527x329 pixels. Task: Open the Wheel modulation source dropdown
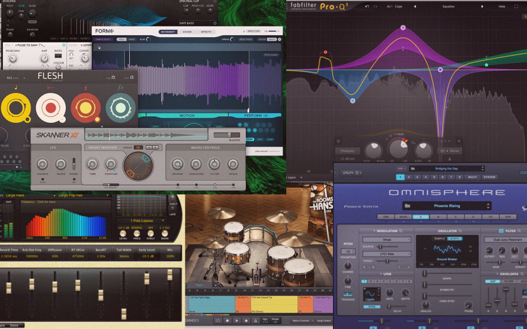[x=387, y=240]
